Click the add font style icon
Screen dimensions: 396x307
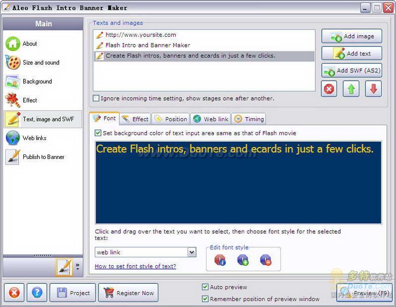click(243, 260)
